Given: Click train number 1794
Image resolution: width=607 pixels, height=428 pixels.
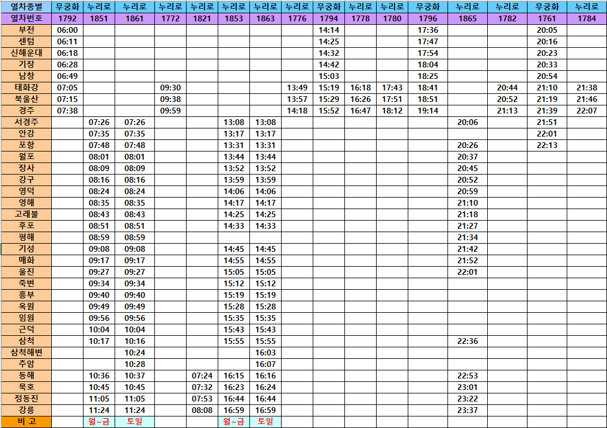Looking at the screenshot, I should point(329,18).
